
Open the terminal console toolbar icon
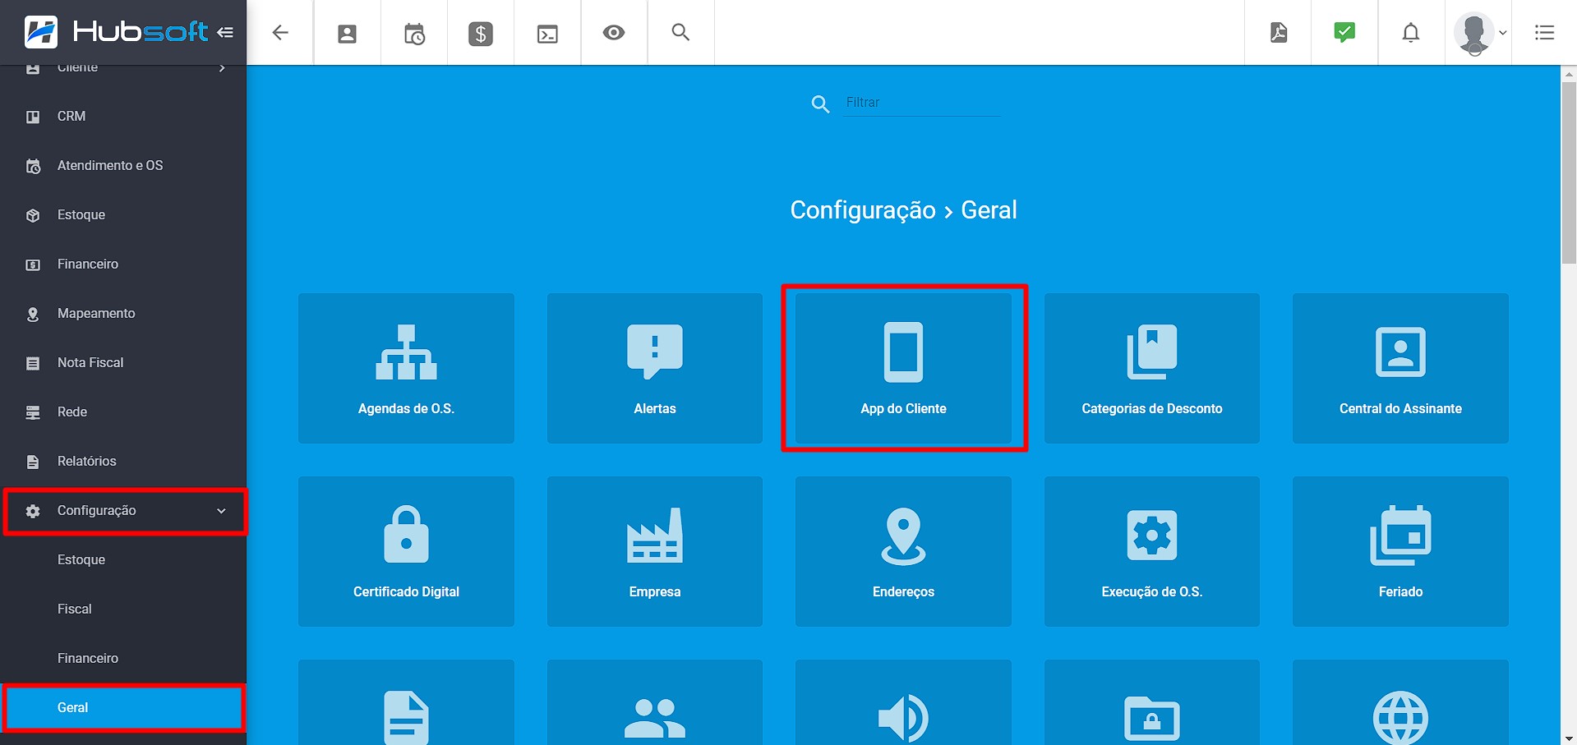[547, 34]
